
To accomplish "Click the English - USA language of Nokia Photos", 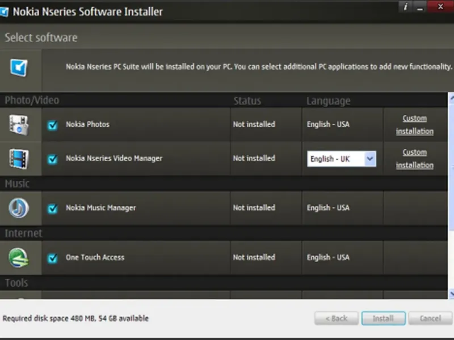I will 328,124.
